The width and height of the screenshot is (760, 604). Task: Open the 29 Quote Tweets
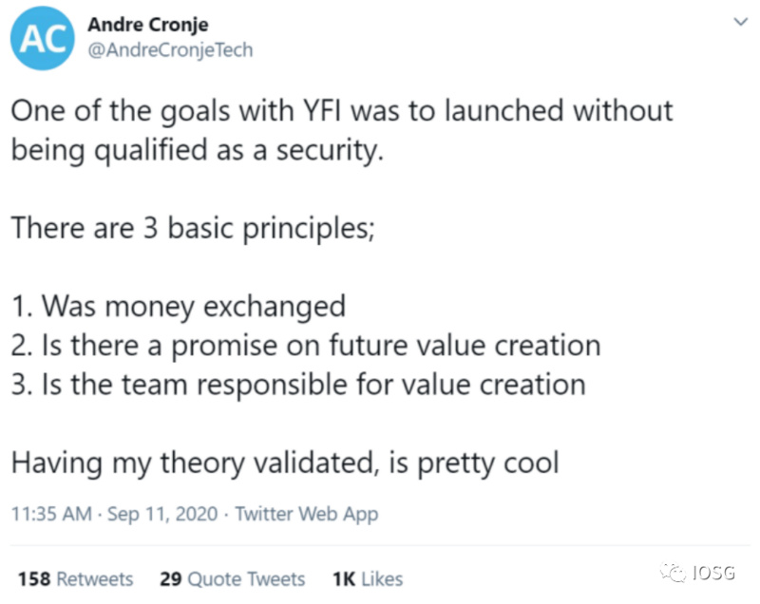pyautogui.click(x=231, y=578)
